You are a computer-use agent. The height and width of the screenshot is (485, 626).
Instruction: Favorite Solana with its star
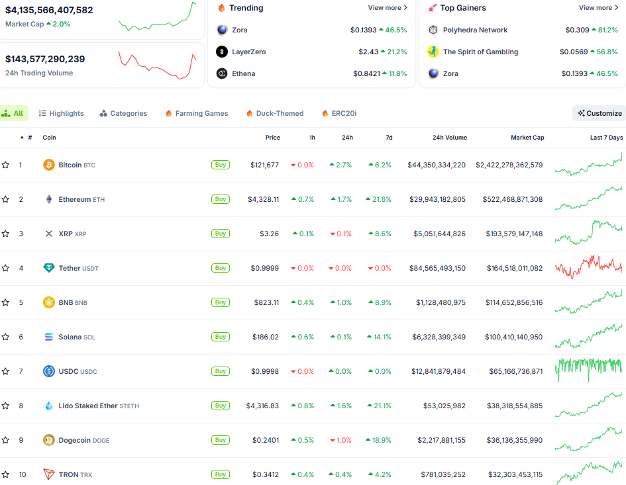(5, 337)
